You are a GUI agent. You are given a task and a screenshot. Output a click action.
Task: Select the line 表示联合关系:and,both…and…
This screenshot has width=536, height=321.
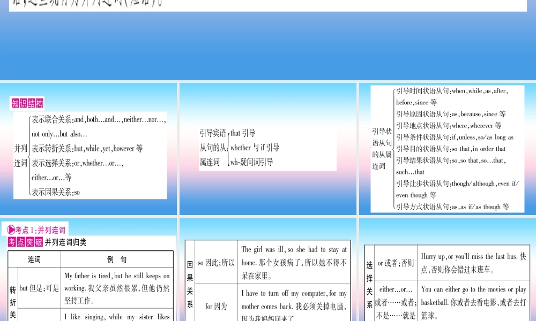click(99, 119)
